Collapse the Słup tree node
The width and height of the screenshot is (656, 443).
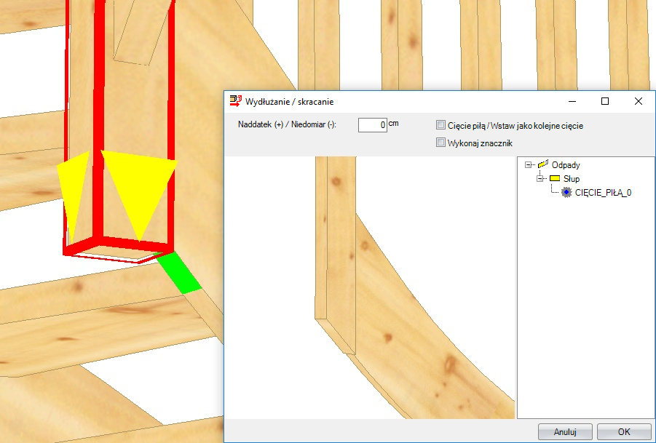tap(540, 178)
